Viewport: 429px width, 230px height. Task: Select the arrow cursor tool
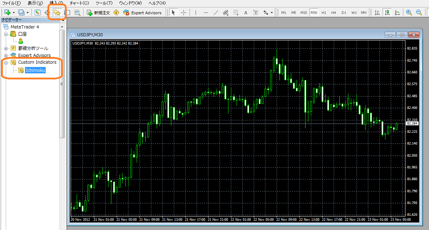pyautogui.click(x=173, y=12)
